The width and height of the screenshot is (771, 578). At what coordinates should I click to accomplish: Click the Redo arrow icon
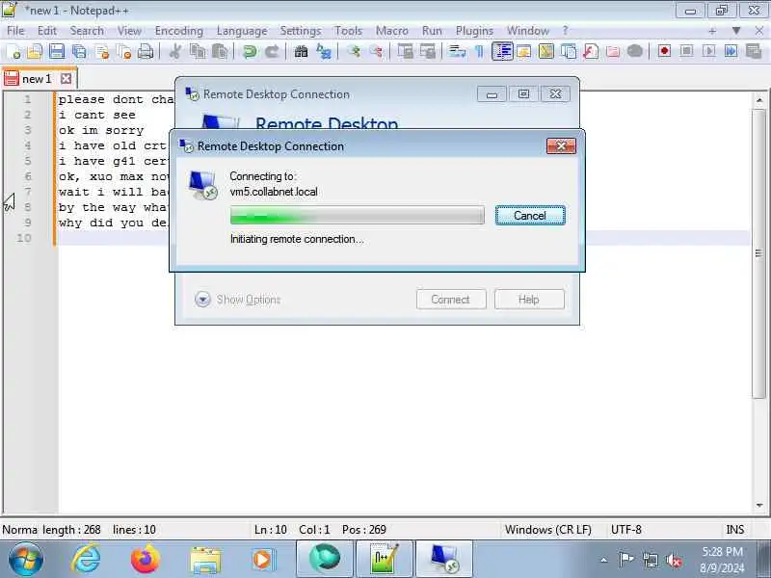click(272, 51)
